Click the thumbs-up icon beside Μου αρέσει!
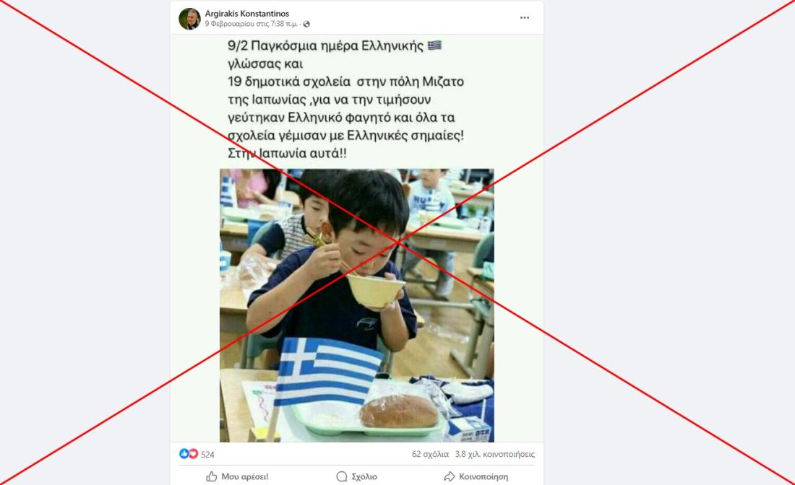 [212, 476]
